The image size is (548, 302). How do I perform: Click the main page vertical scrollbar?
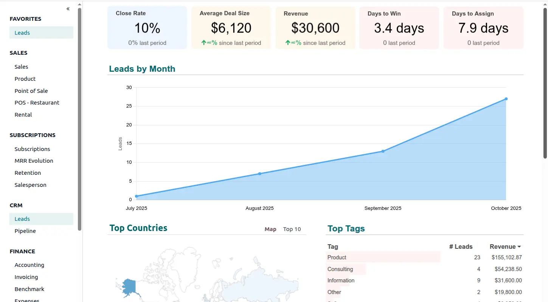point(545,83)
